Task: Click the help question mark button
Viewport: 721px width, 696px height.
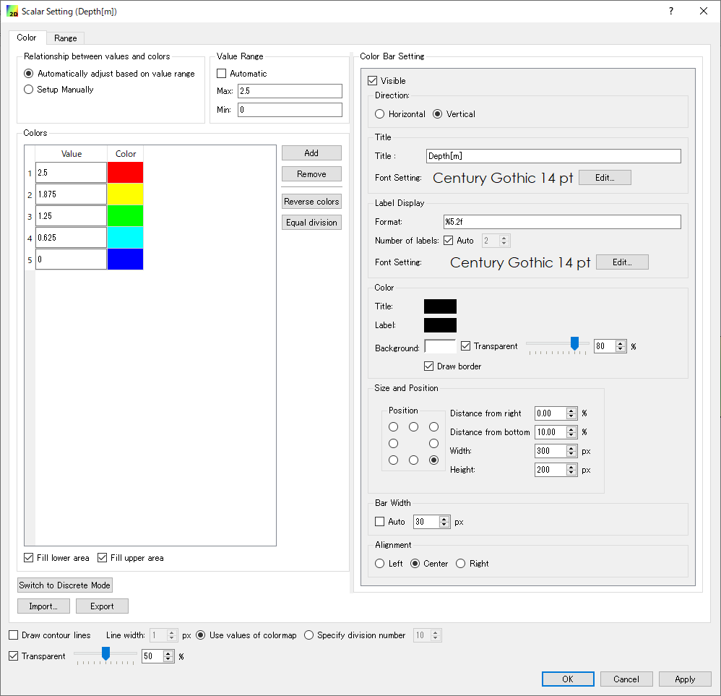Action: point(671,11)
